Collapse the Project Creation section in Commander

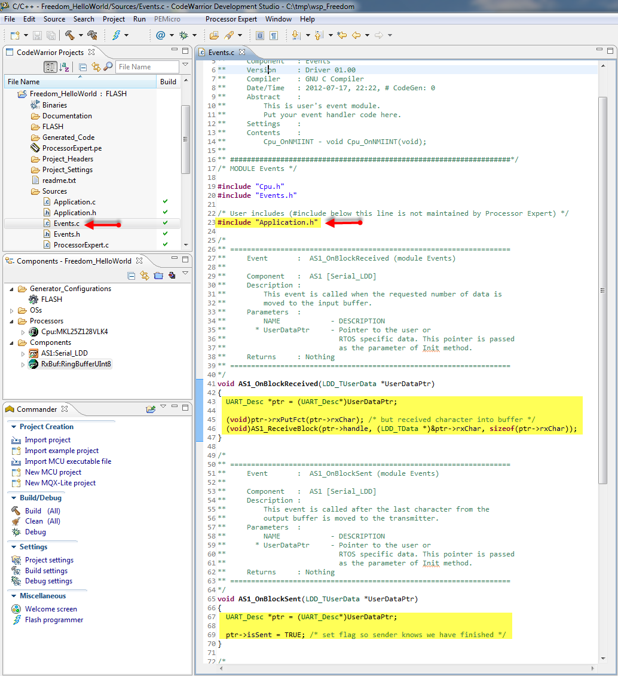click(x=13, y=427)
